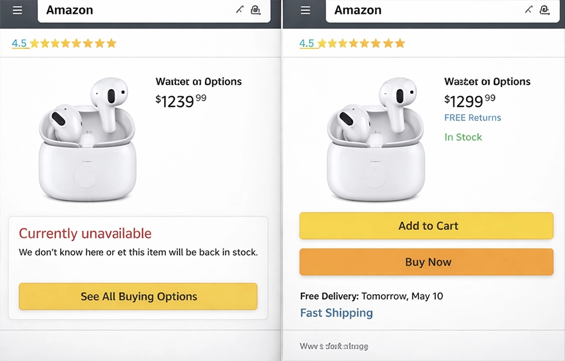
Task: Open the hamburger menu on the left panel
Action: [x=17, y=10]
